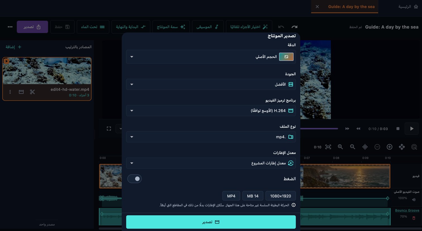Image resolution: width=422 pixels, height=231 pixels.
Task: Click the purple playback progress bar
Action: pyautogui.click(x=319, y=129)
